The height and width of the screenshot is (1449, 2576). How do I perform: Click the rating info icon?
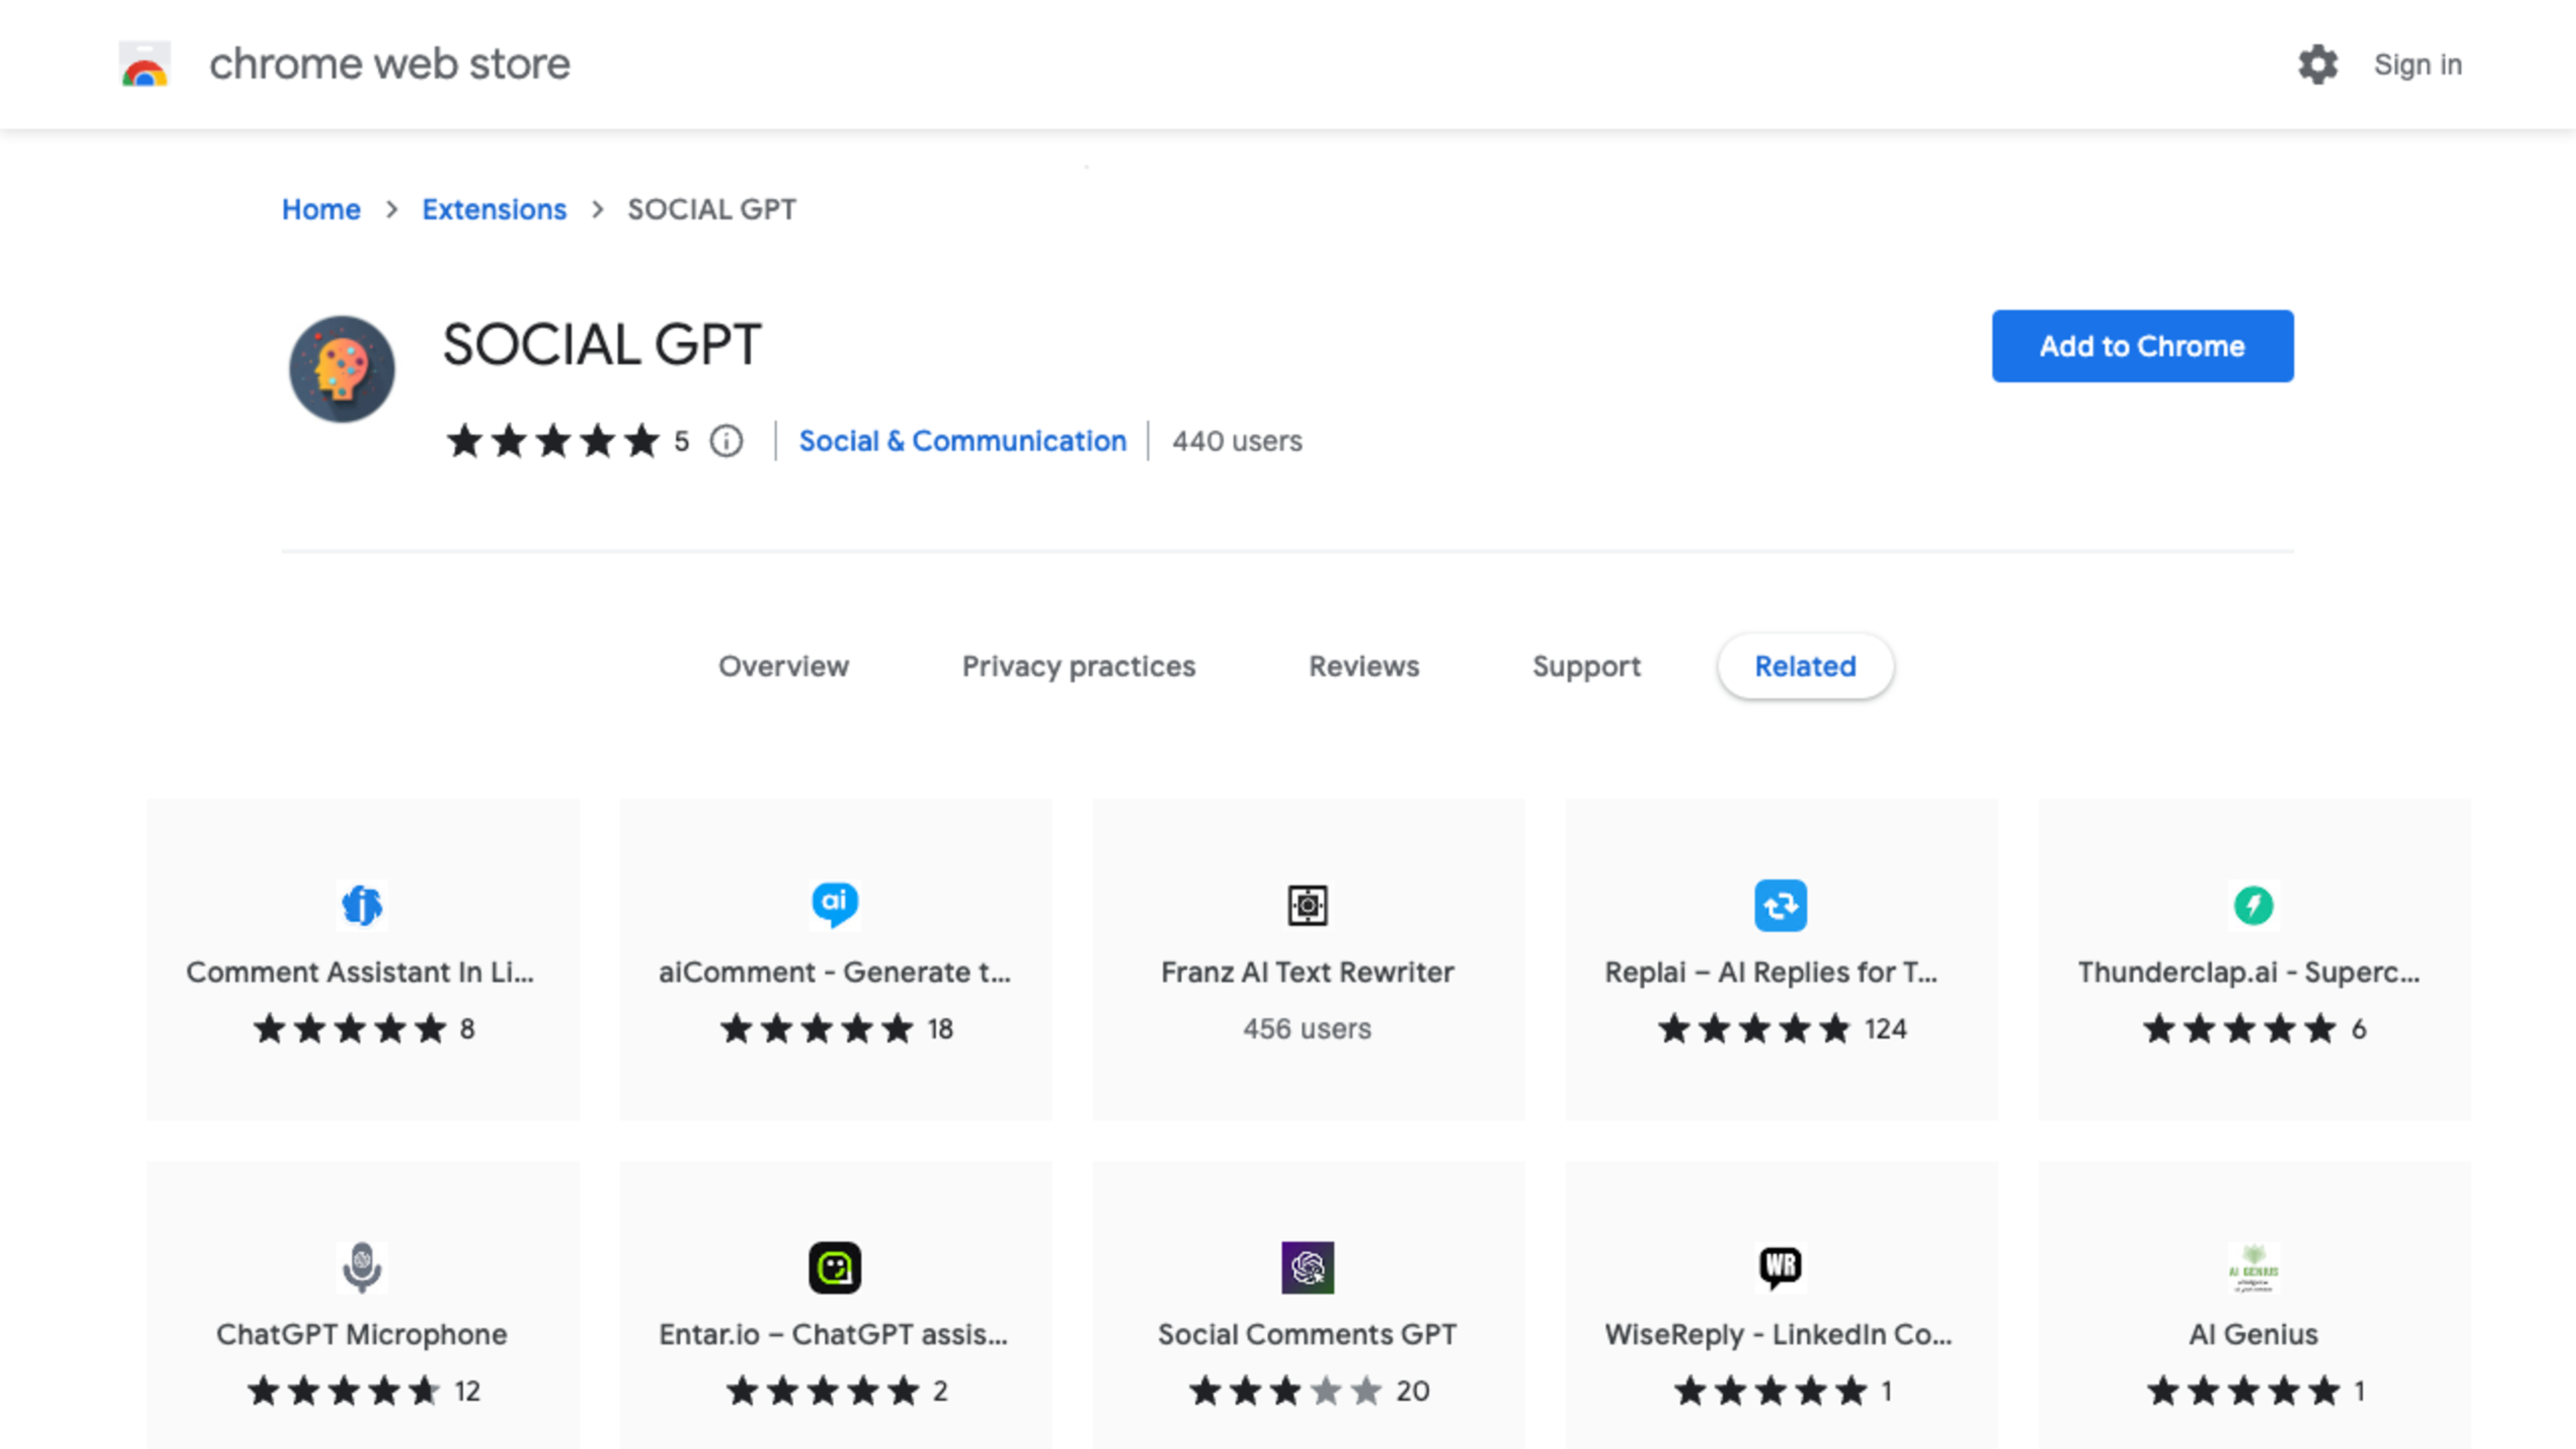[x=726, y=441]
